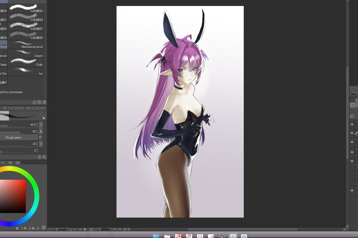
Task: Click the Rough paper texture button
Action: [x=19, y=137]
